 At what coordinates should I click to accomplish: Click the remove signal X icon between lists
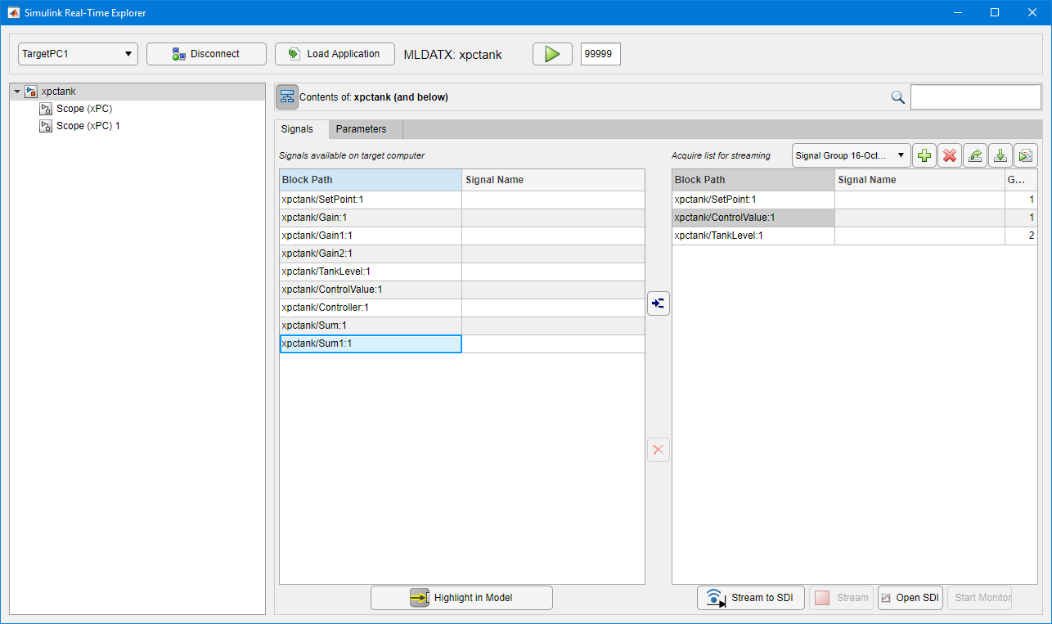click(x=659, y=450)
